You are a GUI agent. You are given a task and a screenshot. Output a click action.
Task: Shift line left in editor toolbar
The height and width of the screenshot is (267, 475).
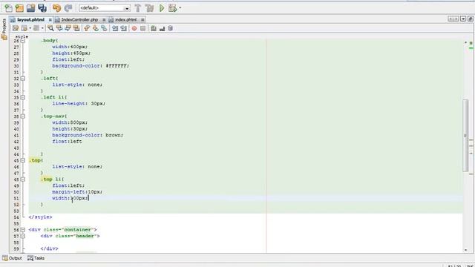[x=115, y=28]
